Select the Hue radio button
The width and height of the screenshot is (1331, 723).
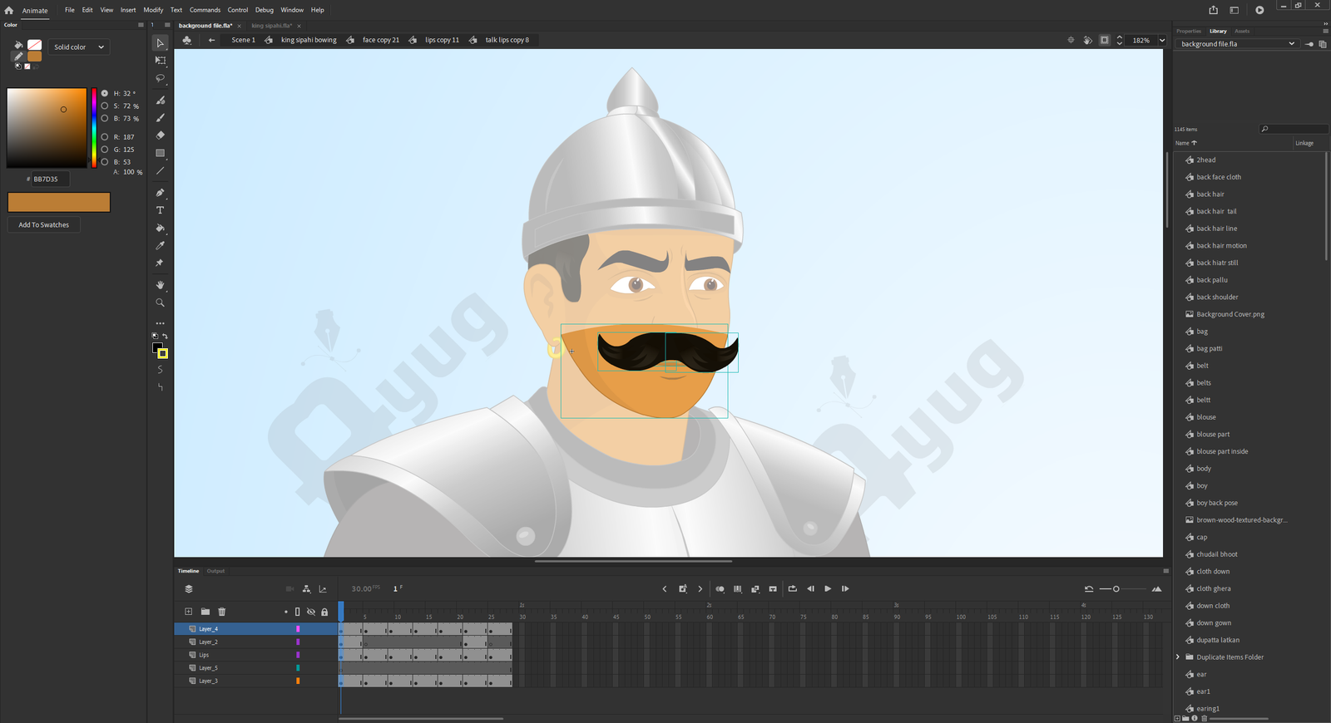105,93
